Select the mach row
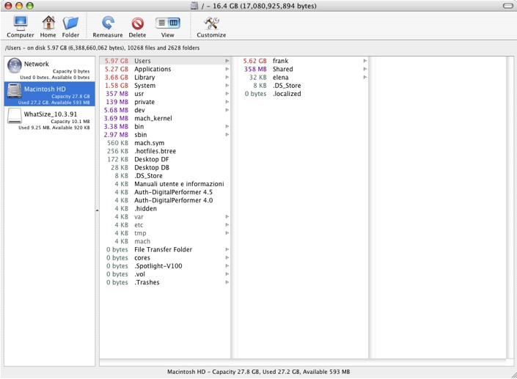 tap(165, 241)
